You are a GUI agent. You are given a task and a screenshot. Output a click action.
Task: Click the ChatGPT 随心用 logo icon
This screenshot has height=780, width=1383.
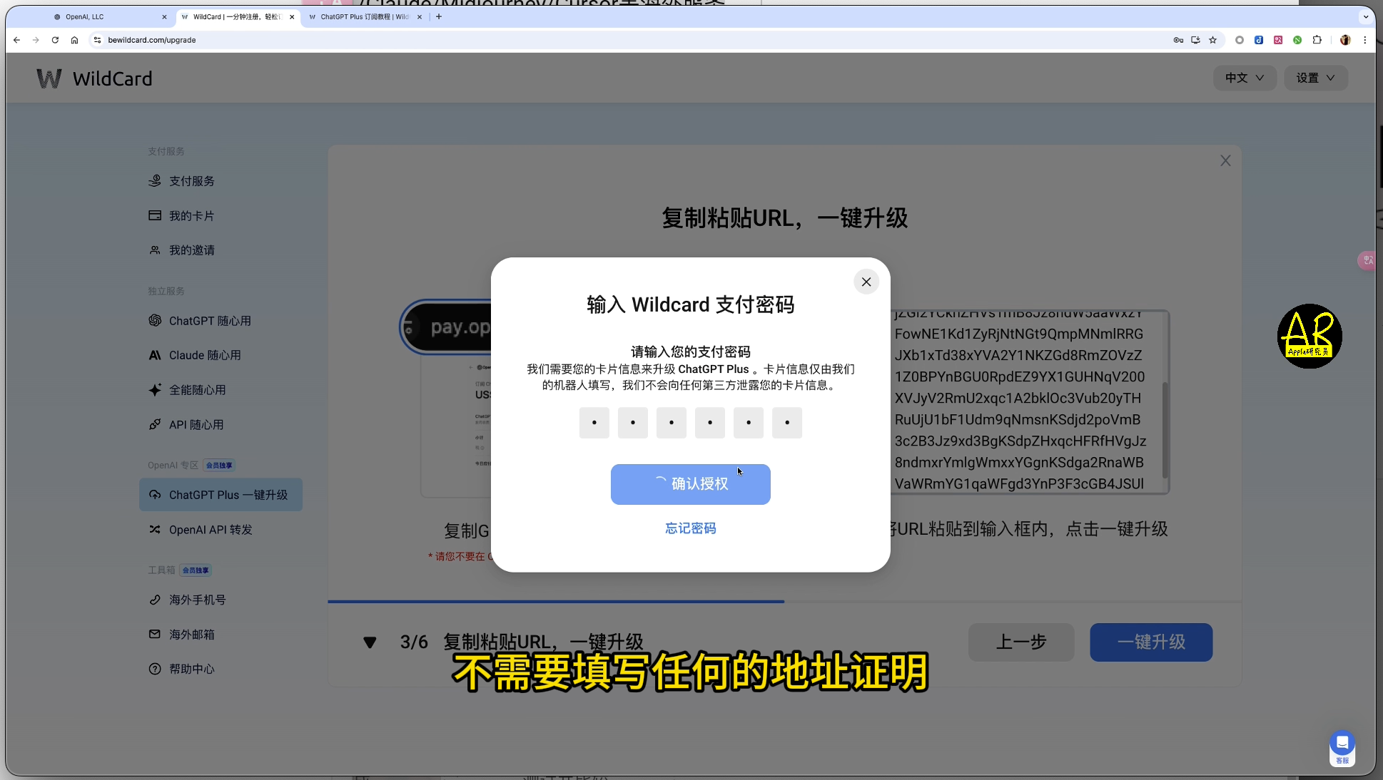pos(154,321)
